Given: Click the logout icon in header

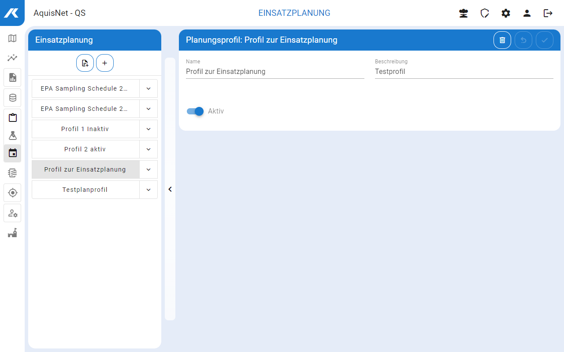Looking at the screenshot, I should [x=548, y=13].
